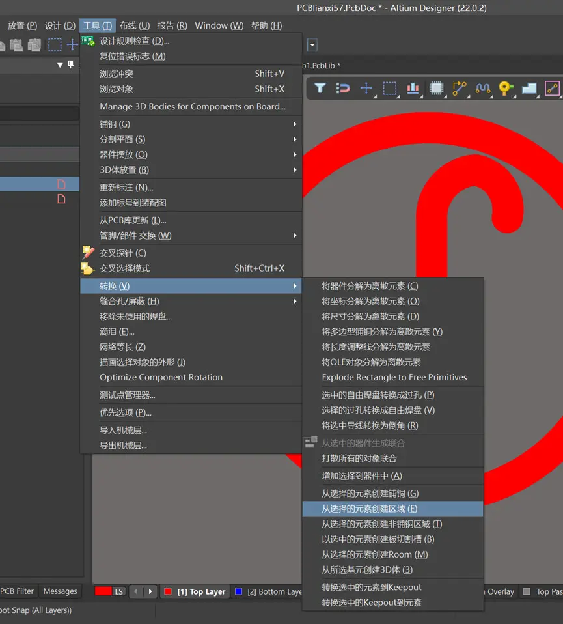Select the place polygon pour icon
The height and width of the screenshot is (624, 563).
(x=529, y=88)
